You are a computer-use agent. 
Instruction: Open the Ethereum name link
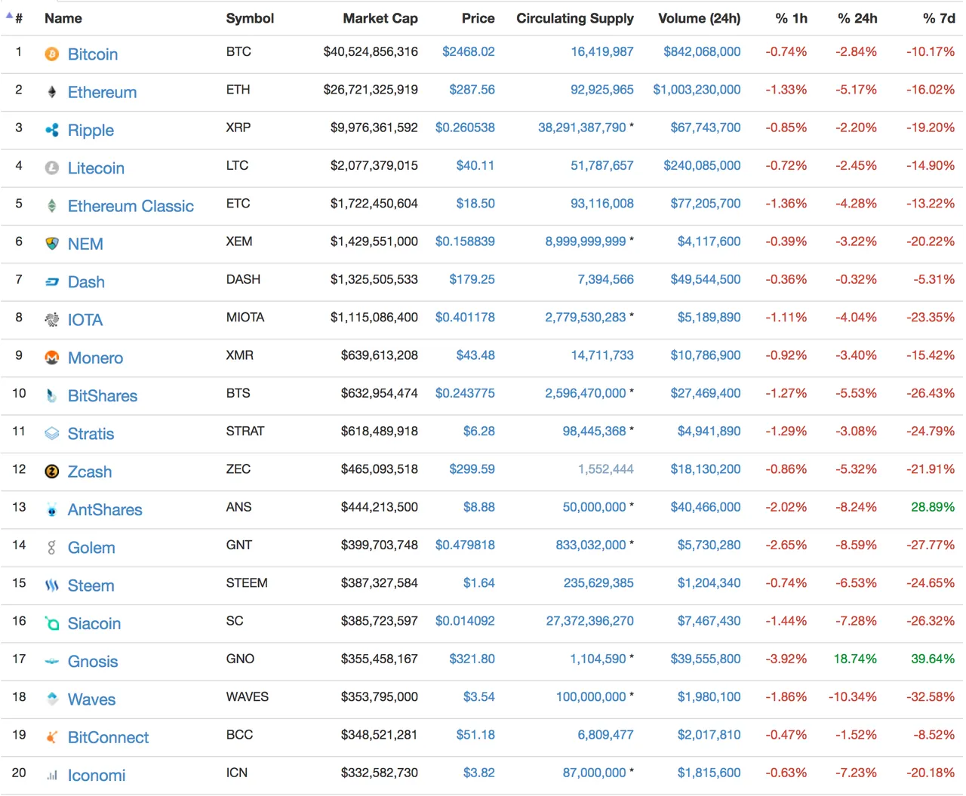point(103,92)
